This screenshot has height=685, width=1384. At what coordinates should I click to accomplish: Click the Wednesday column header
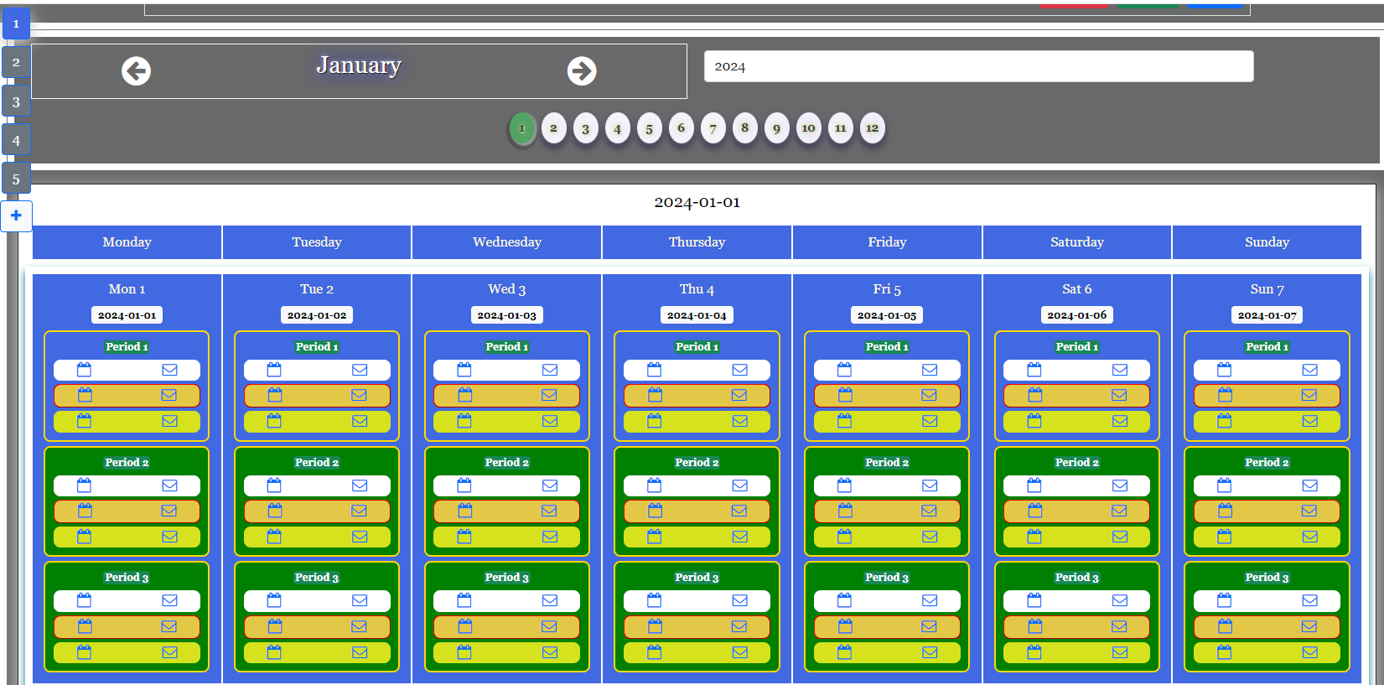coord(507,242)
